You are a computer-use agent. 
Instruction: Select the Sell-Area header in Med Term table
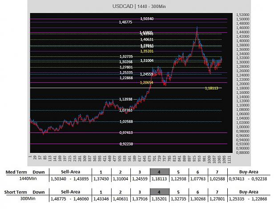pos(70,172)
